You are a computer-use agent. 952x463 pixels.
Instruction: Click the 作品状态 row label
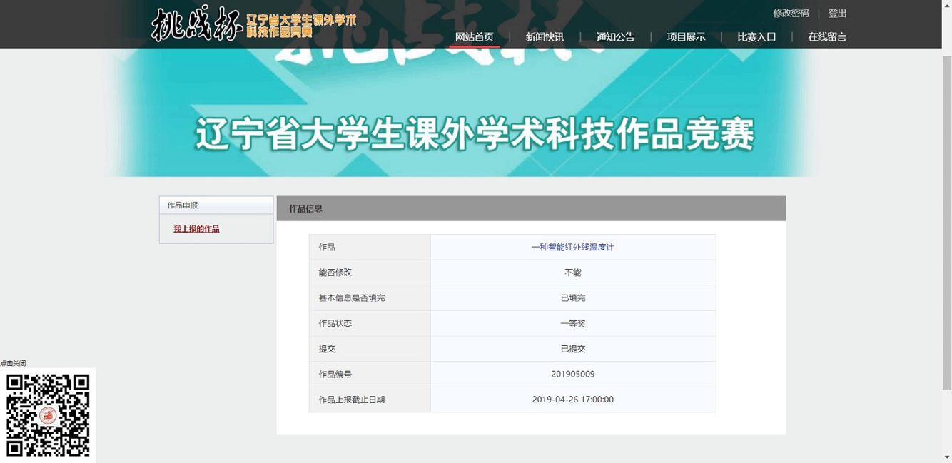335,323
